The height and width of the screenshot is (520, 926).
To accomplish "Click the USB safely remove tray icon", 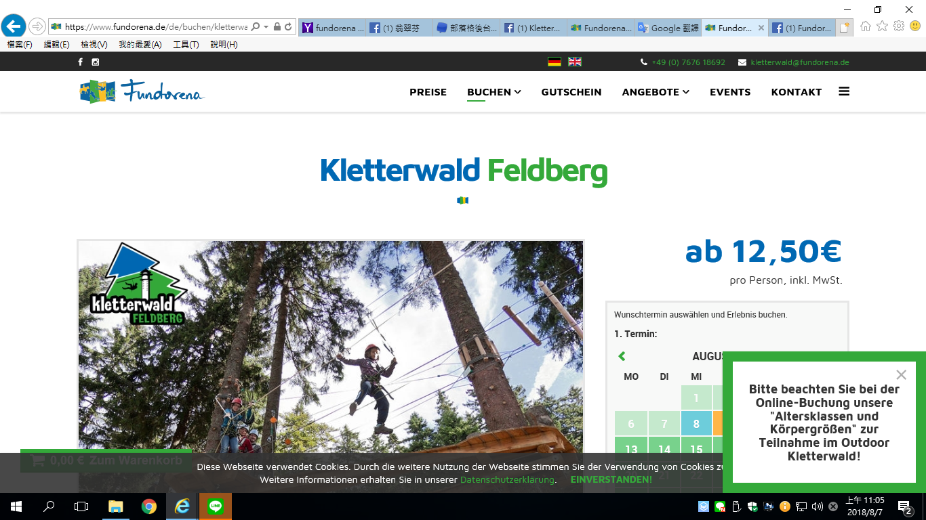I will click(736, 506).
